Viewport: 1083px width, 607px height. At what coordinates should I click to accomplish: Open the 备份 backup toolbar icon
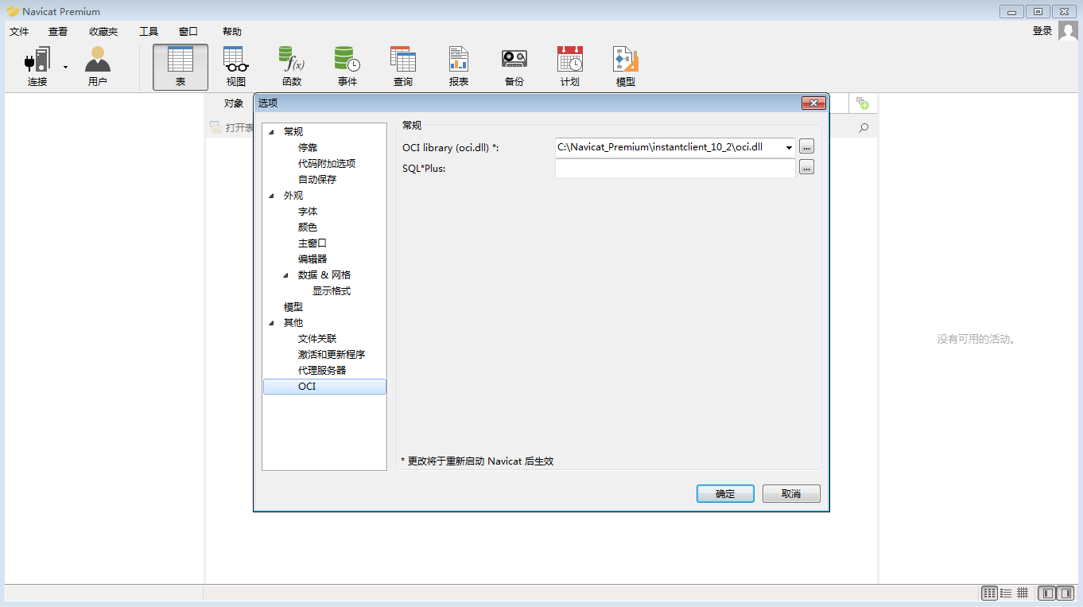(514, 67)
